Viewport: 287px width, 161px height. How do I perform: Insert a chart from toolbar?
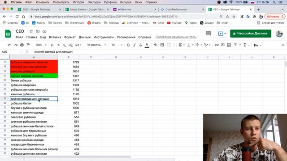(229, 45)
